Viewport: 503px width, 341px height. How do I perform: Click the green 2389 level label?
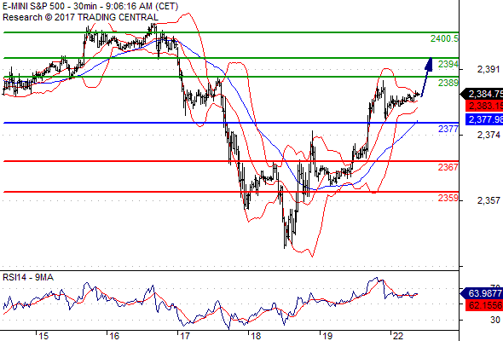click(448, 83)
